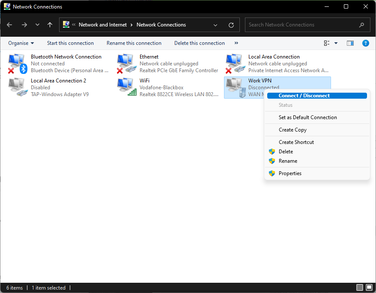Go up one folder level arrow

(50, 25)
